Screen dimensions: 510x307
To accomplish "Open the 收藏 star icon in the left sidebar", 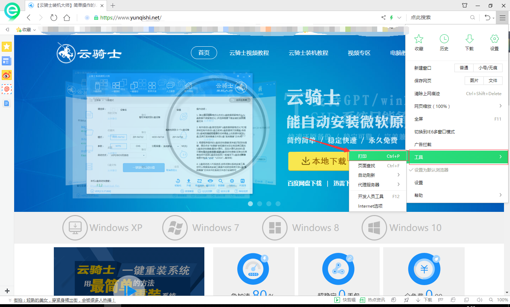I will pyautogui.click(x=7, y=46).
